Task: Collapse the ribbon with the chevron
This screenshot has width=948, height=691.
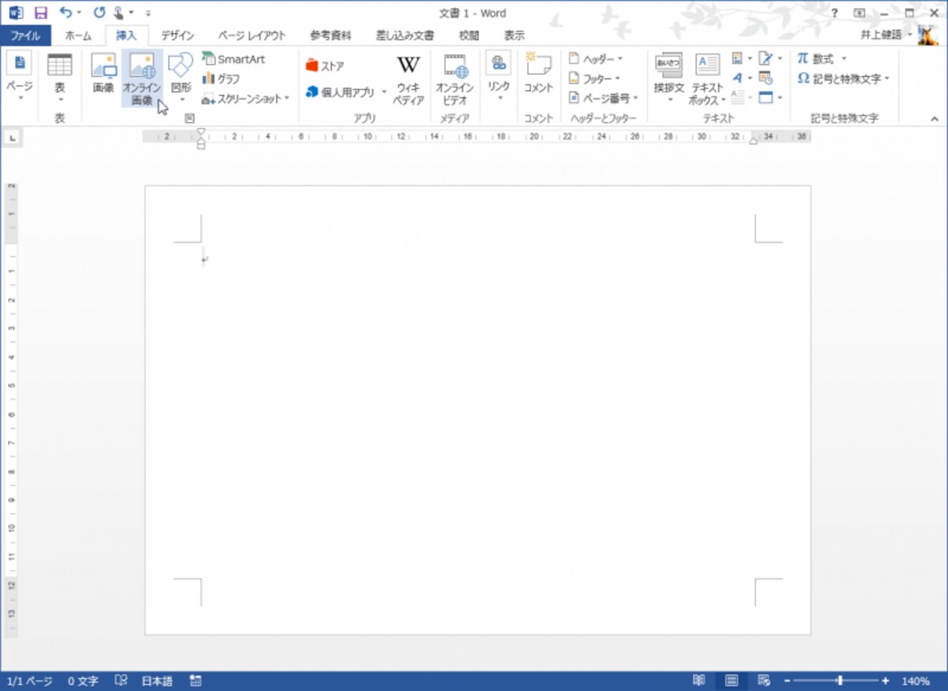Action: coord(935,118)
